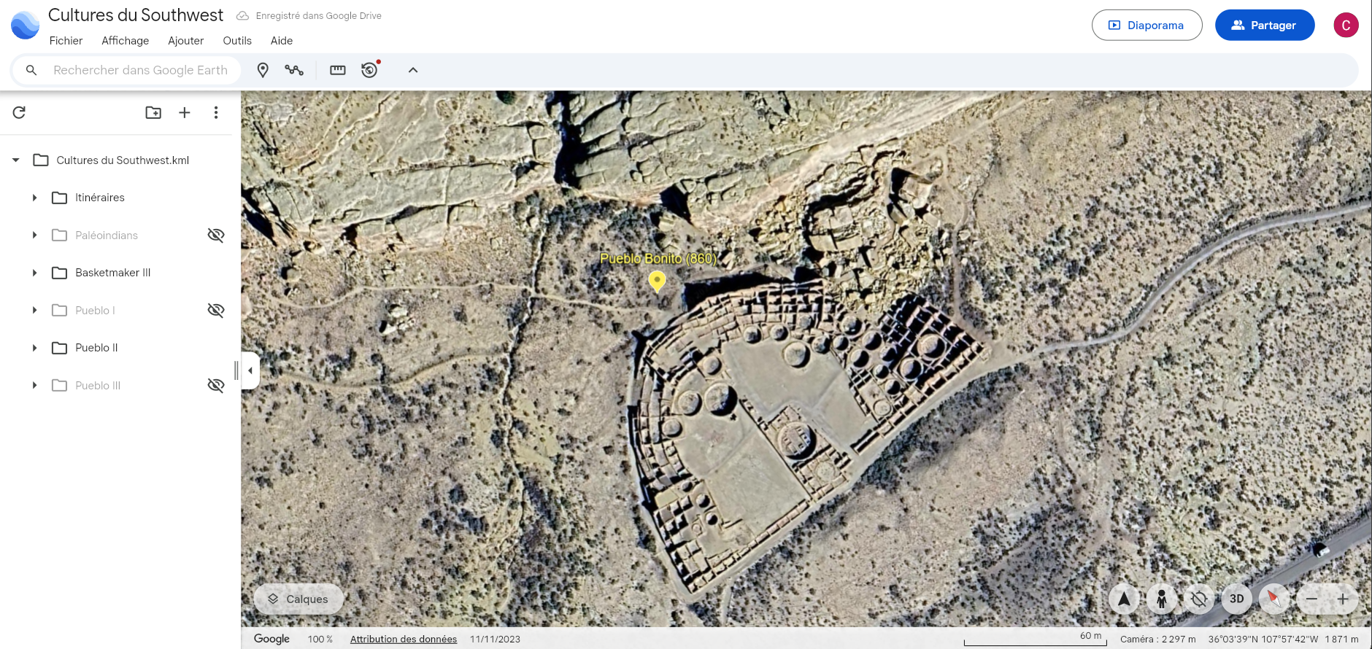Open the measure distance ruler tool
Screen dimensions: 1372x649
click(337, 70)
